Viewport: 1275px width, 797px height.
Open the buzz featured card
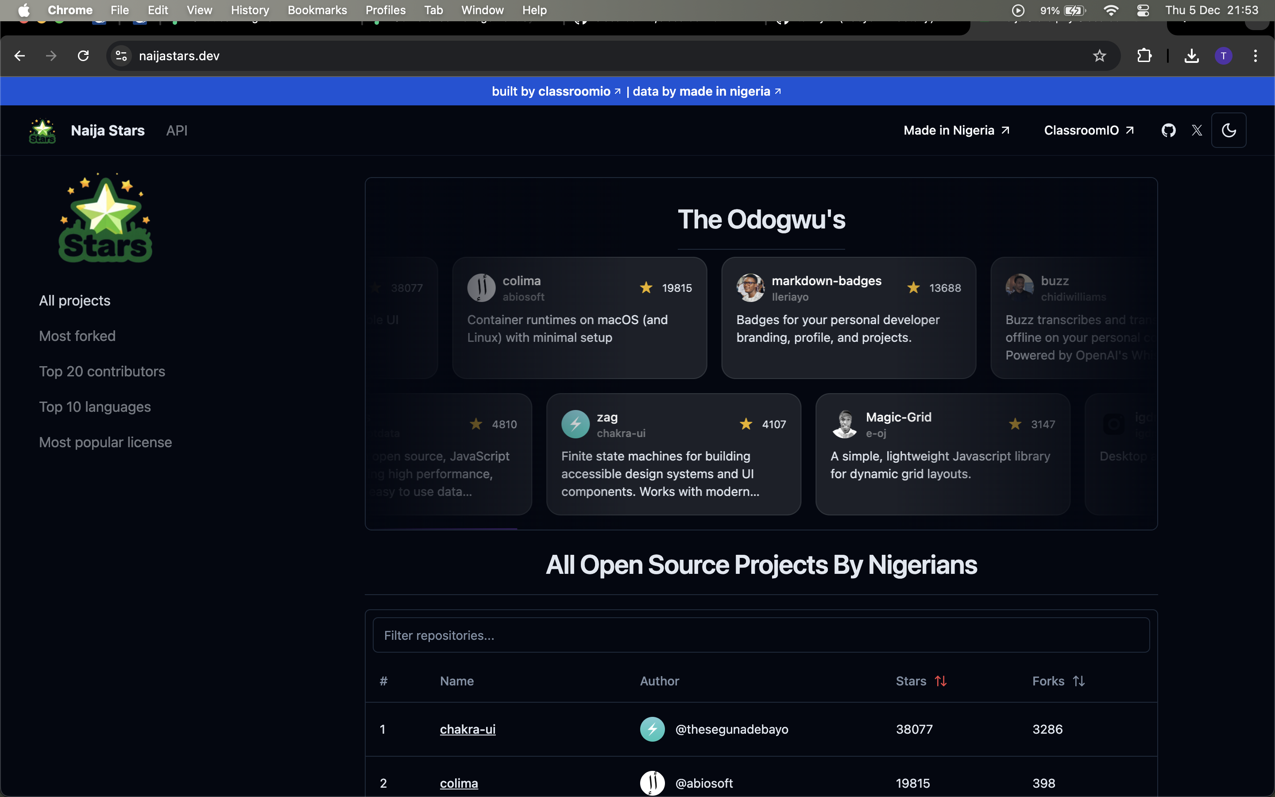tap(1074, 318)
